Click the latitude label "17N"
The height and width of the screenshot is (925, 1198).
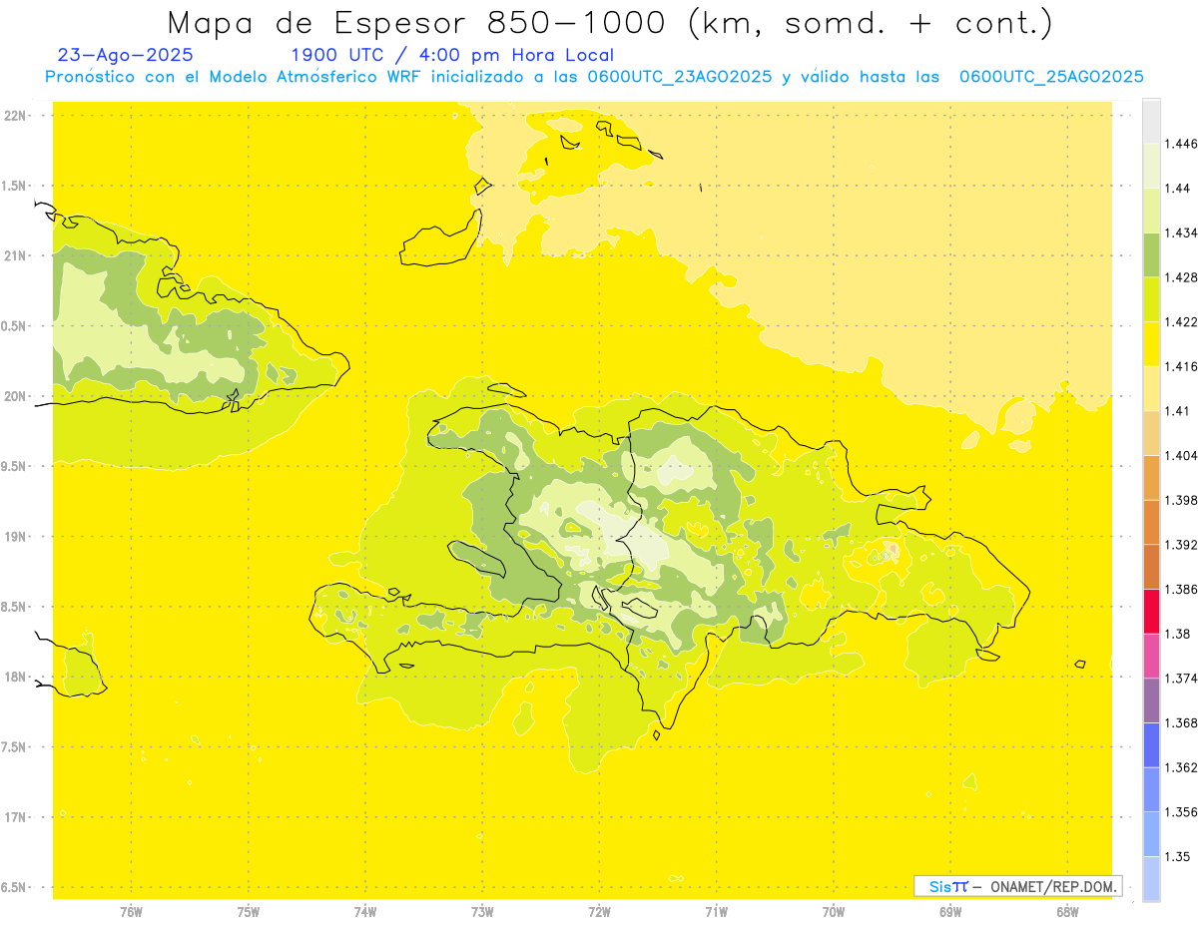point(16,817)
